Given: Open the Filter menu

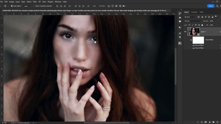Looking at the screenshot, I should coord(35,2).
